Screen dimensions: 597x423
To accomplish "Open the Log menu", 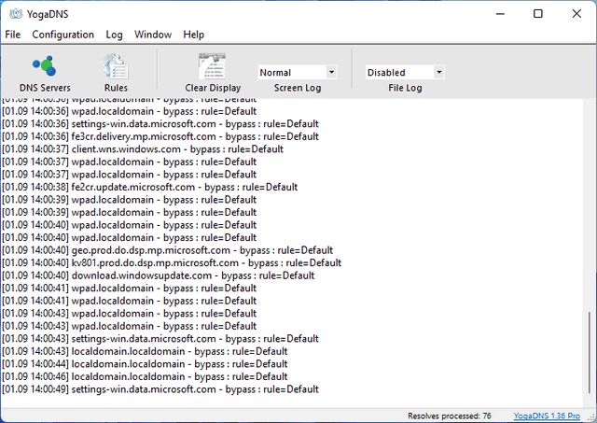I will (114, 35).
